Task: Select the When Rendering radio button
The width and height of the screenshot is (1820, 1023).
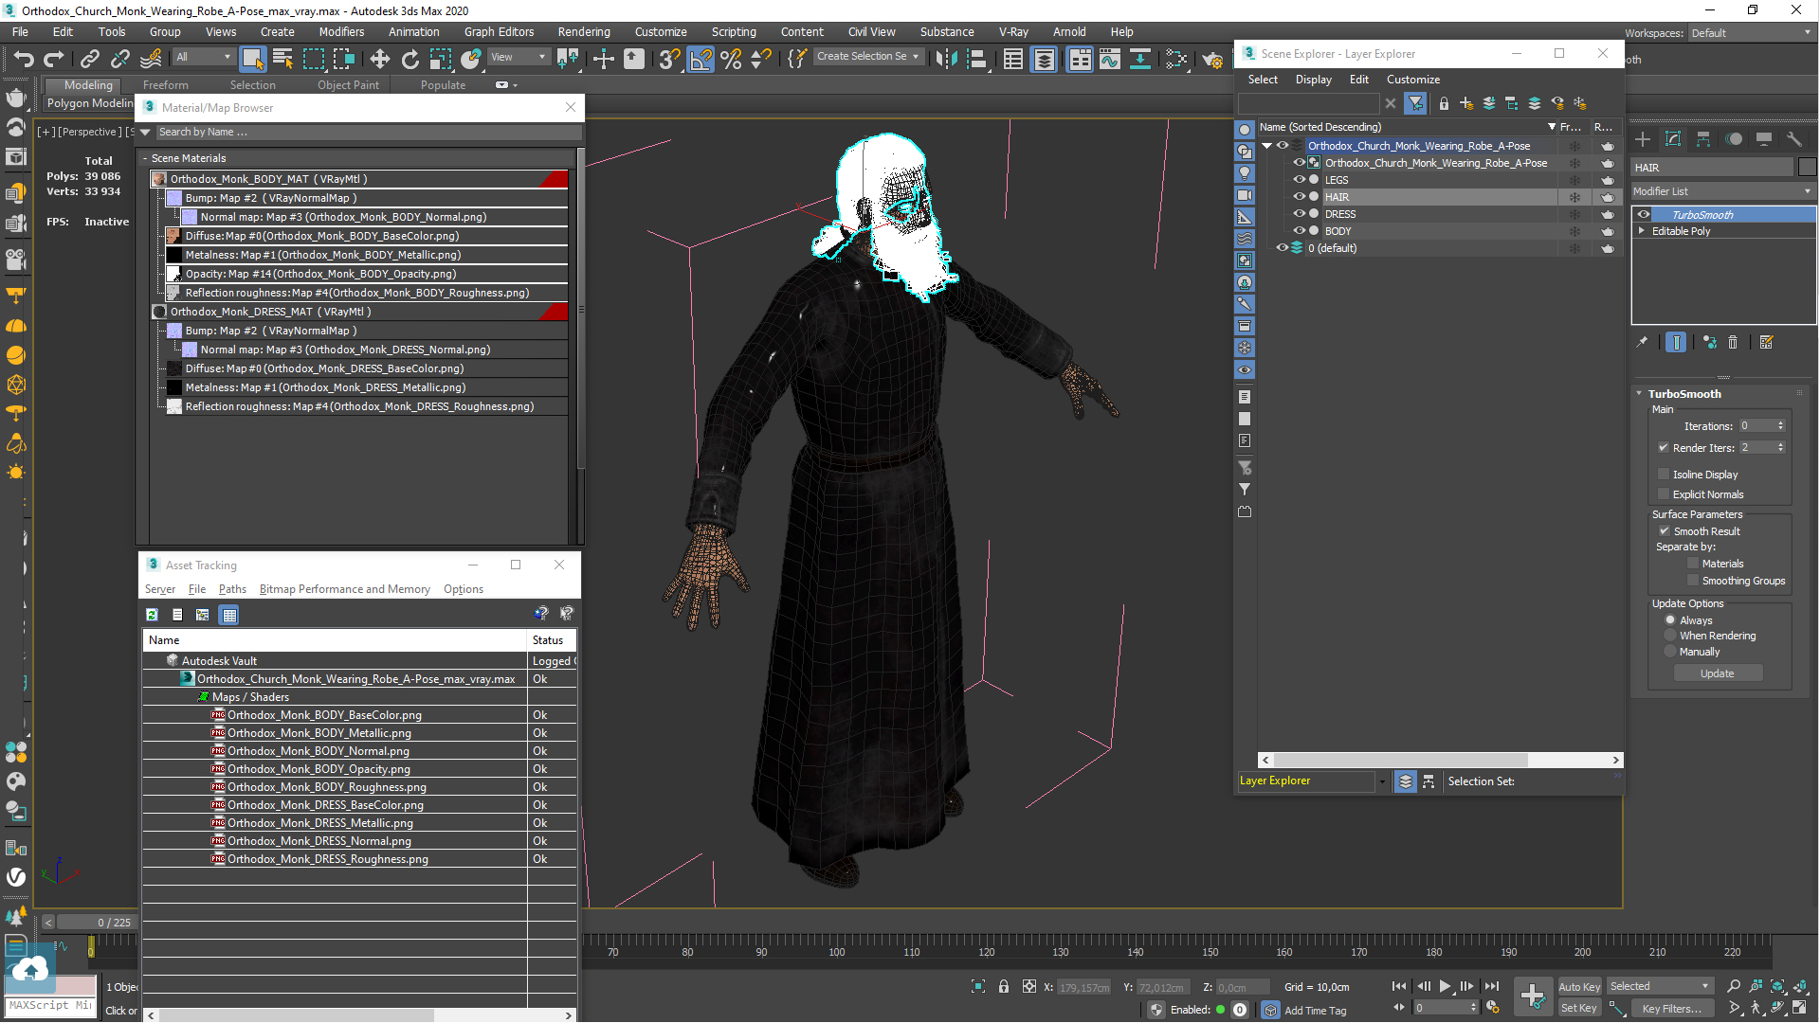Action: point(1670,636)
